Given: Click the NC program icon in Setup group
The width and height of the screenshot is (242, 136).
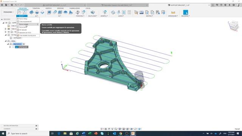Looking at the screenshot, I should point(25,12).
